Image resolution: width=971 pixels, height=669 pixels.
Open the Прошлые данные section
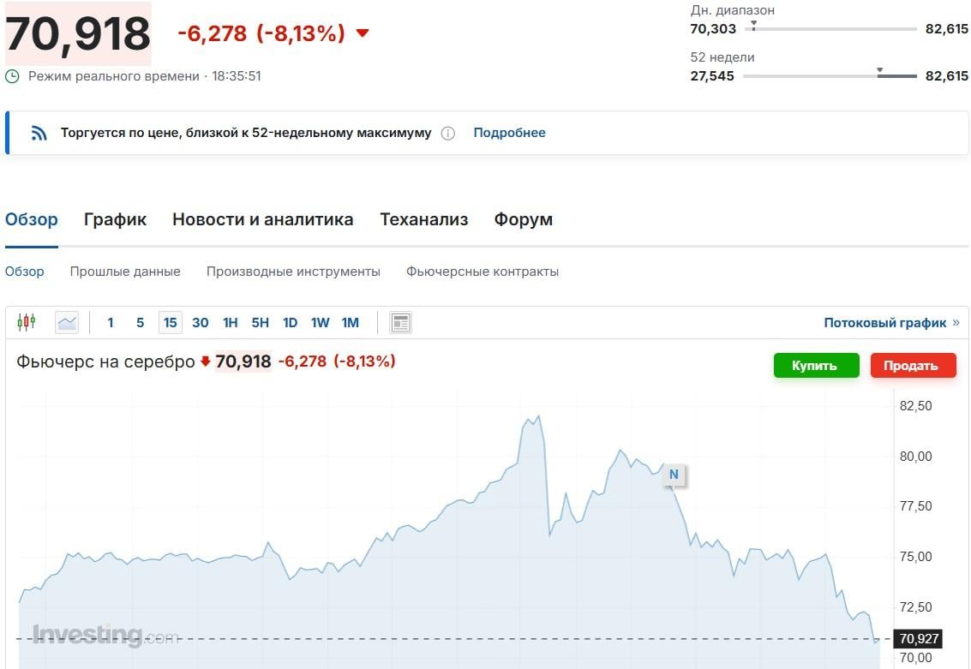[x=125, y=271]
